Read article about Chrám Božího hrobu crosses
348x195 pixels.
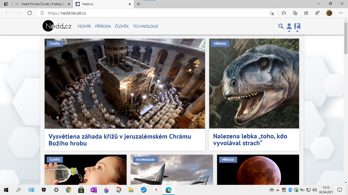tap(120, 140)
